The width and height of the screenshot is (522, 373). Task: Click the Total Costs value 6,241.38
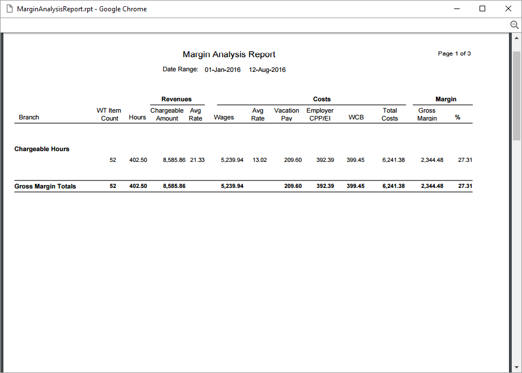[x=393, y=160]
